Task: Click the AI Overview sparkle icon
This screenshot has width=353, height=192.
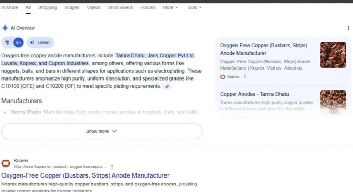Action: click(x=5, y=28)
